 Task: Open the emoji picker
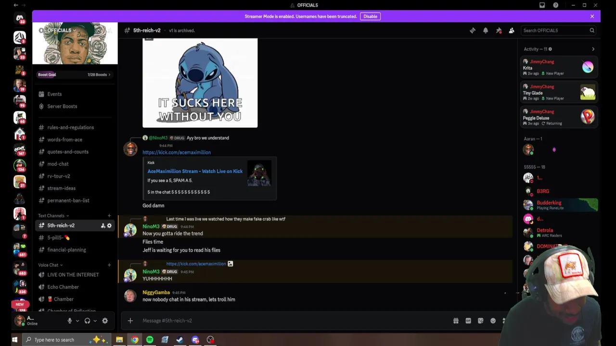pos(493,321)
